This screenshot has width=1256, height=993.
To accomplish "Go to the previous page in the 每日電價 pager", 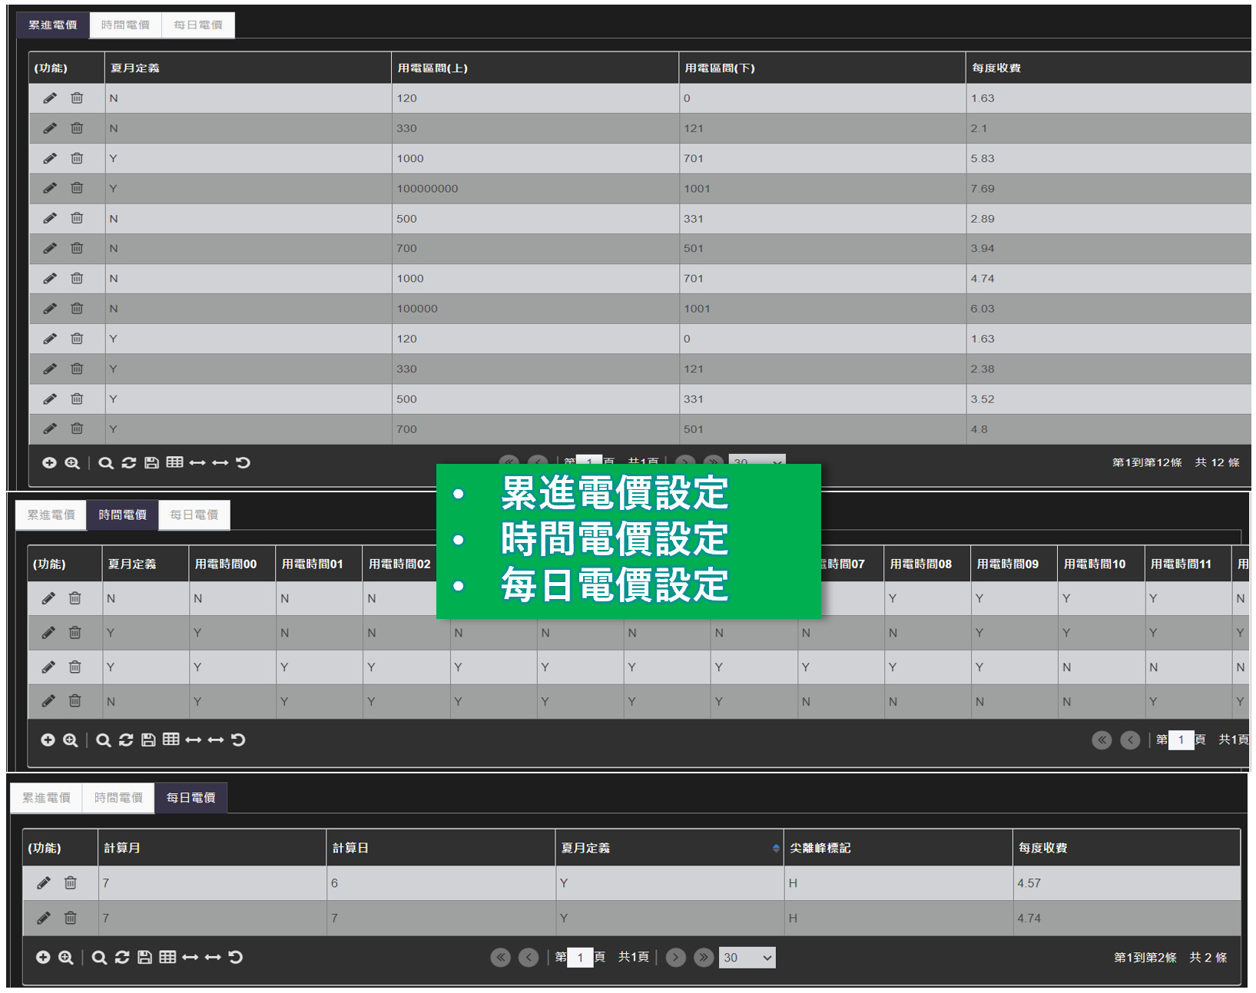I will [x=529, y=958].
